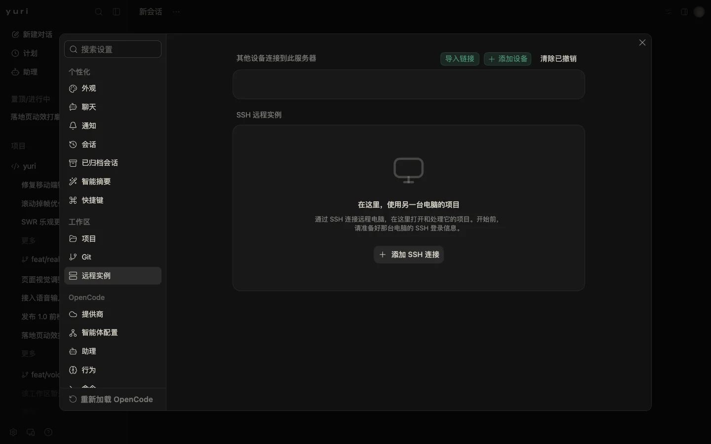
Task: Open the 提供商 settings section
Action: pyautogui.click(x=113, y=314)
